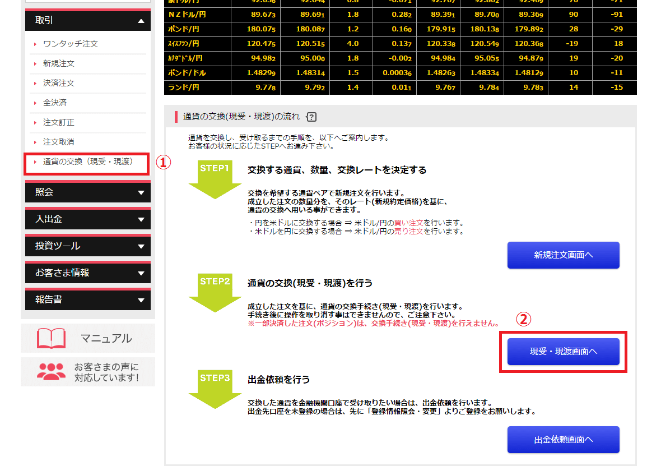The width and height of the screenshot is (647, 475).
Task: Click the 現受・現渡画面へ button
Action: point(563,352)
